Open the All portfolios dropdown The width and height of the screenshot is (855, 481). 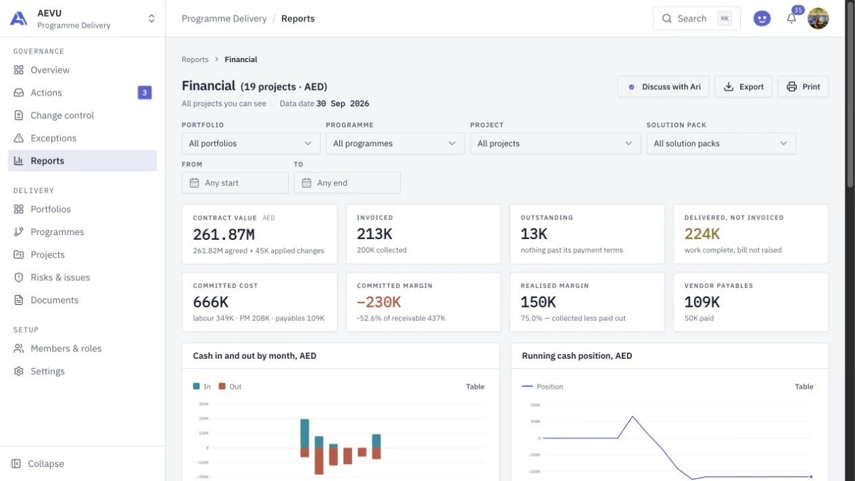[x=251, y=143]
